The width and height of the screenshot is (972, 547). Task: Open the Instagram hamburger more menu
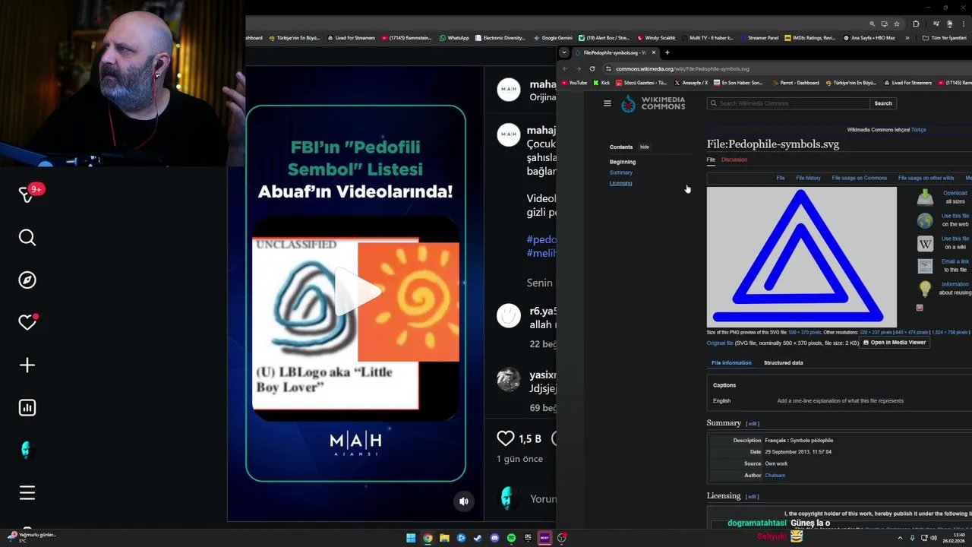pyautogui.click(x=27, y=493)
